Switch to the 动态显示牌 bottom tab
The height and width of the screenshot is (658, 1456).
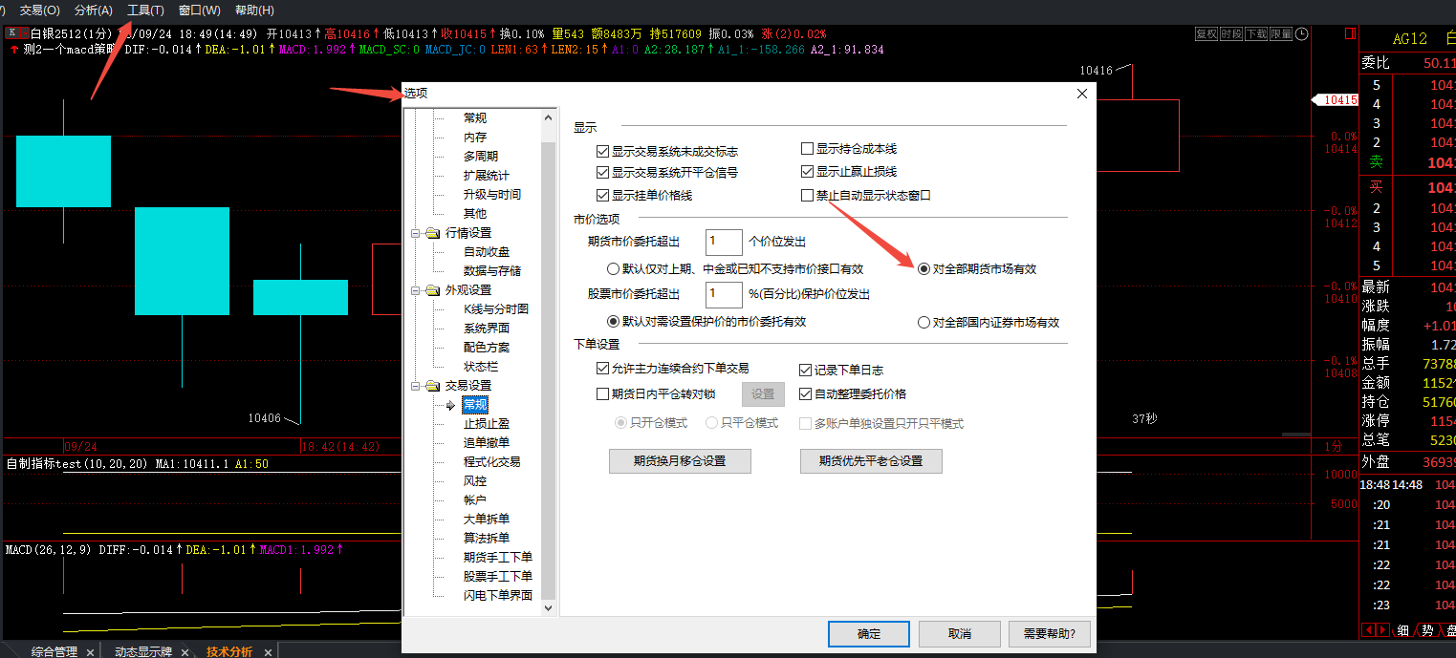(x=144, y=652)
